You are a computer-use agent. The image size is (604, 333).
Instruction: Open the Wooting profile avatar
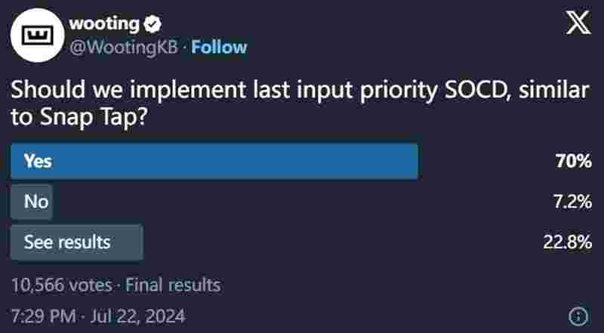point(37,35)
